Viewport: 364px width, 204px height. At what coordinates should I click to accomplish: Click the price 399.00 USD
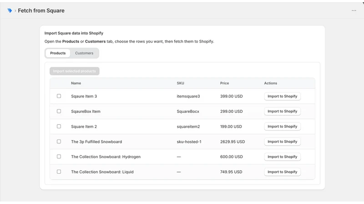(232, 96)
